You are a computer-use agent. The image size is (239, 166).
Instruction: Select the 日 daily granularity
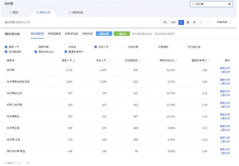pyautogui.click(x=181, y=22)
